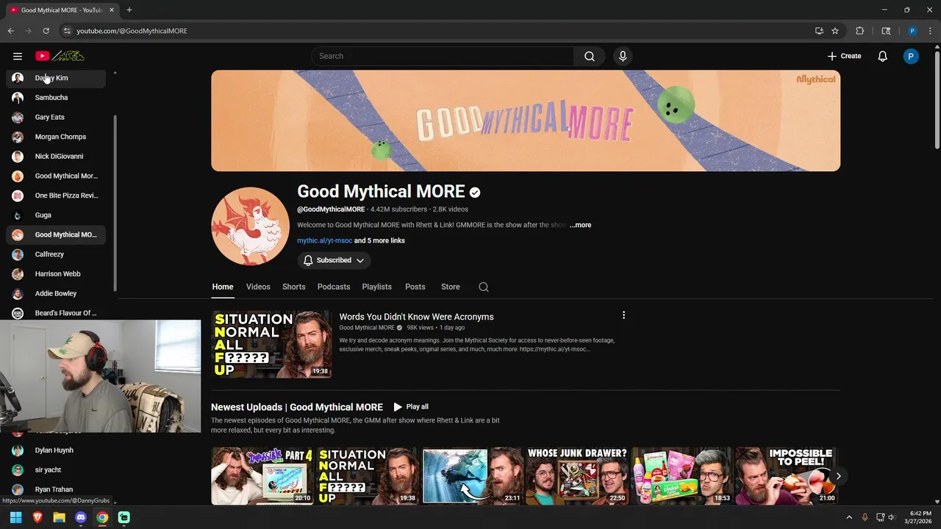Open Beard's Flavour Of subscription
The width and height of the screenshot is (941, 529).
(x=56, y=313)
